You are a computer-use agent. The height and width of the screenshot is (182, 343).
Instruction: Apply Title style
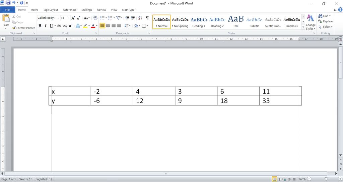point(236,22)
